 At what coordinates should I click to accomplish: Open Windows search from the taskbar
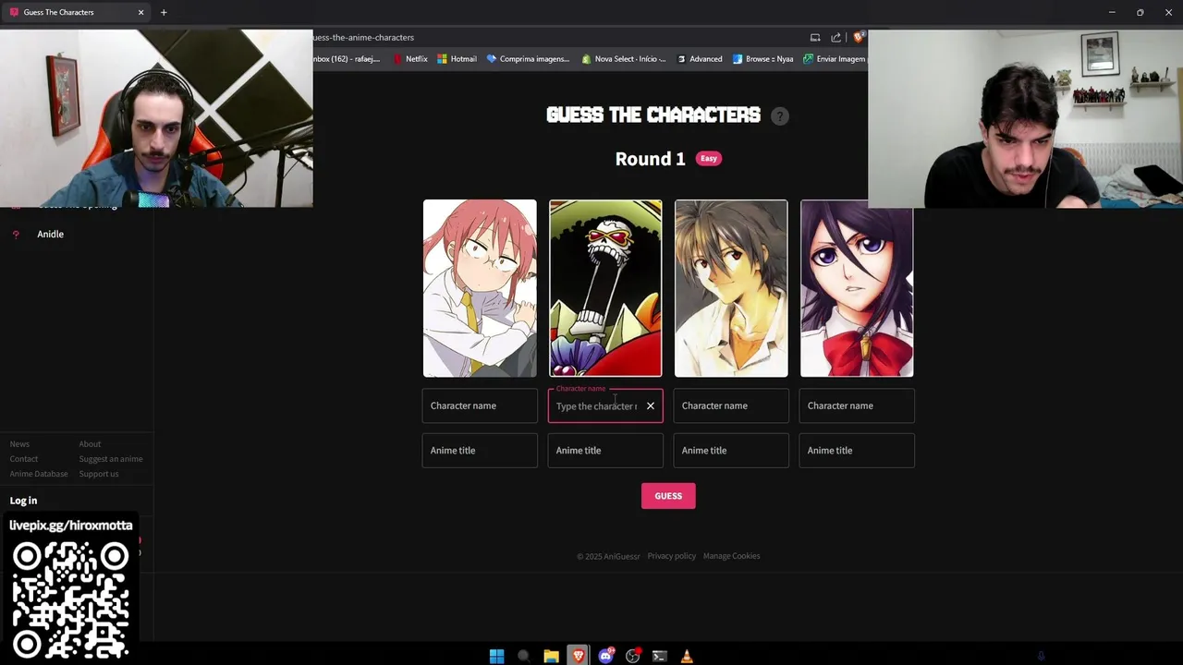[x=523, y=656]
